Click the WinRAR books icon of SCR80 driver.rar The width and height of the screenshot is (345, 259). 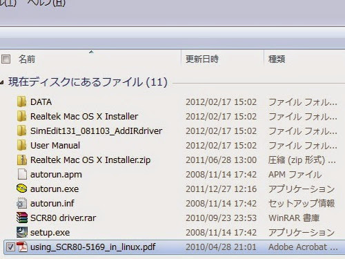click(x=22, y=218)
